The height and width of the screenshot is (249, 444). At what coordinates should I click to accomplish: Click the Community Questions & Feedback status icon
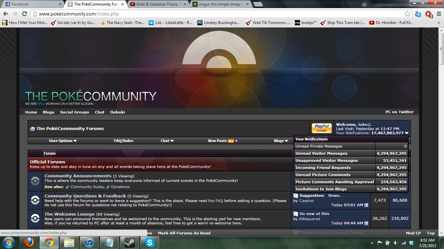coord(35,200)
